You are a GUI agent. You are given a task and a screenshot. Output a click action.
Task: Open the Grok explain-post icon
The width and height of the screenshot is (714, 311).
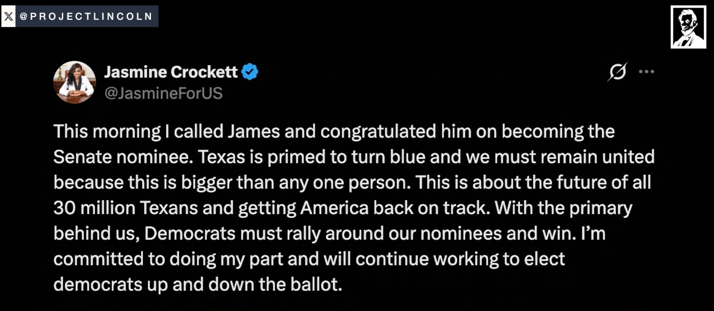[617, 71]
